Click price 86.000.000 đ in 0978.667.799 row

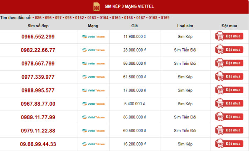(x=134, y=64)
